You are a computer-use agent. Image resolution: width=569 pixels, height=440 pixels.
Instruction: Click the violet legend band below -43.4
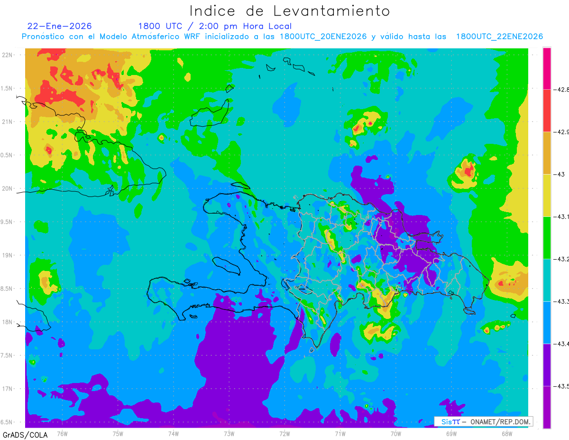[x=547, y=365]
